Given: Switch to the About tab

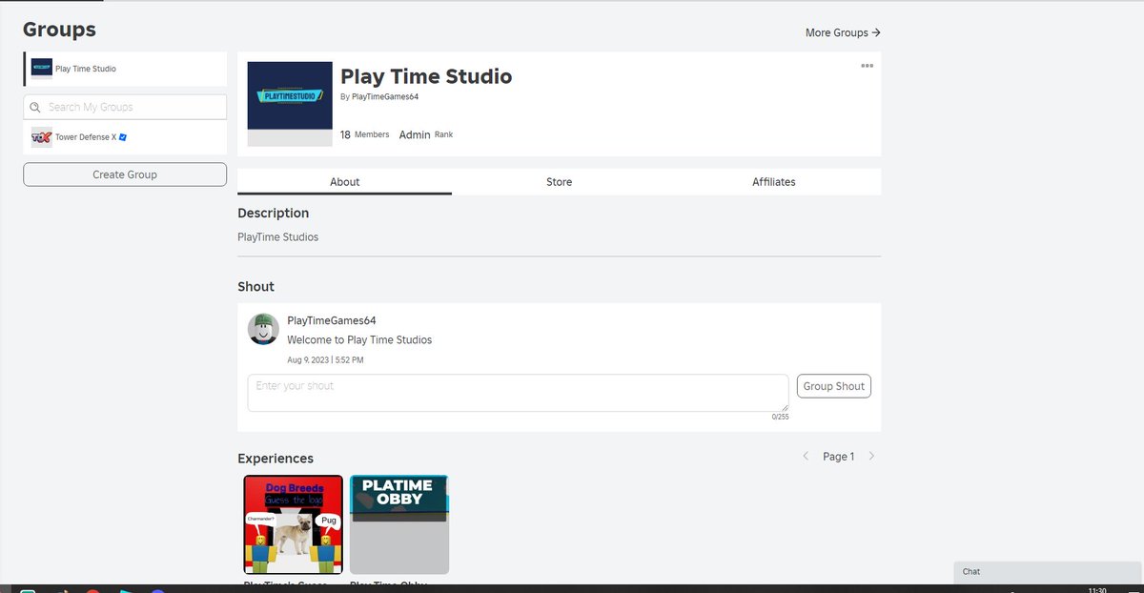Looking at the screenshot, I should pyautogui.click(x=344, y=182).
